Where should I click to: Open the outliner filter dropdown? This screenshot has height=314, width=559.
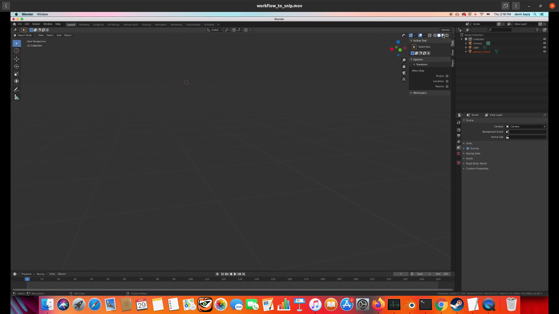(538, 30)
